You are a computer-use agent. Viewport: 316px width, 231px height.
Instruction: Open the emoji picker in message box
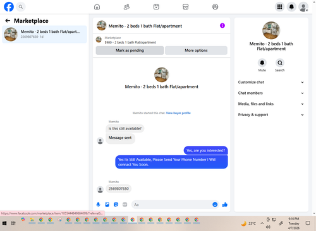[x=215, y=204]
